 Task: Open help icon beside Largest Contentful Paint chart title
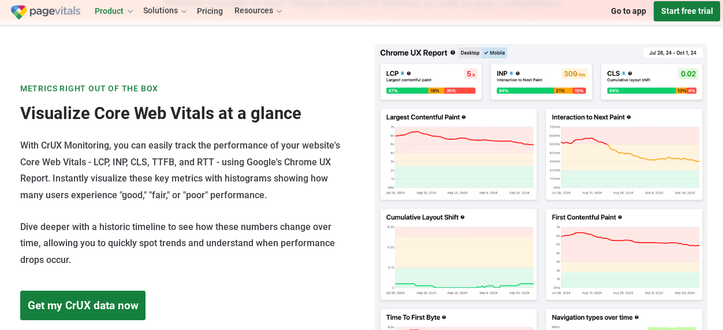(464, 117)
